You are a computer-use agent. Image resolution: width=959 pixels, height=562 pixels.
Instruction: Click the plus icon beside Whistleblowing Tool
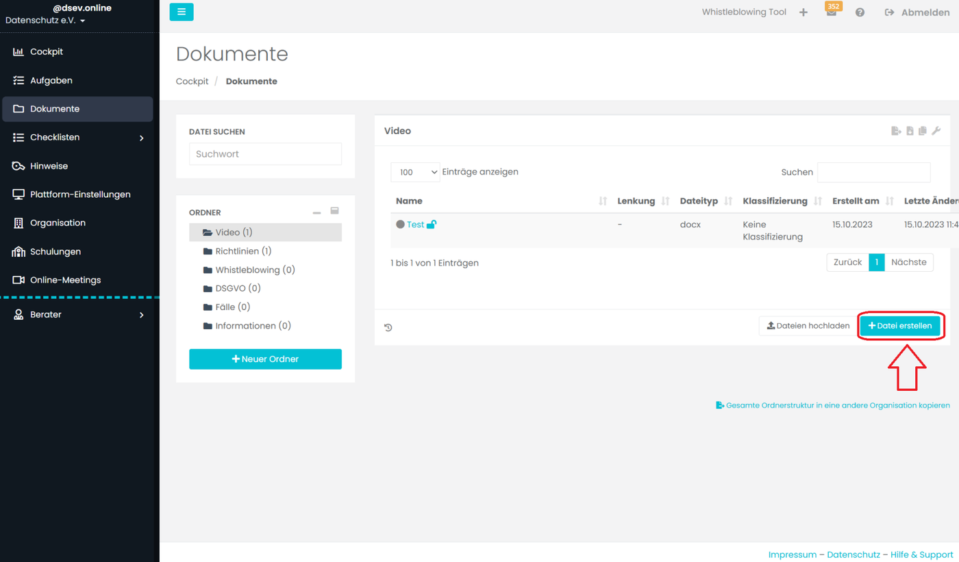tap(804, 12)
